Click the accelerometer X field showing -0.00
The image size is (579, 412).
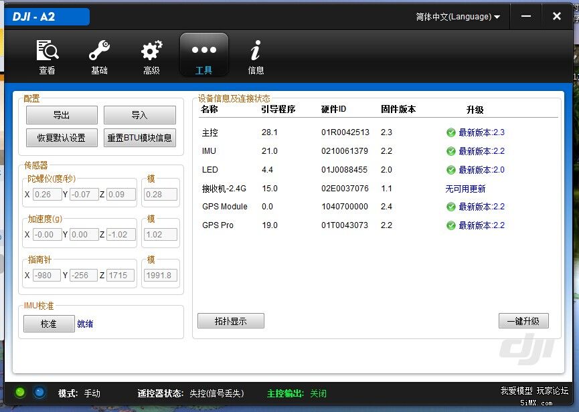coord(48,235)
